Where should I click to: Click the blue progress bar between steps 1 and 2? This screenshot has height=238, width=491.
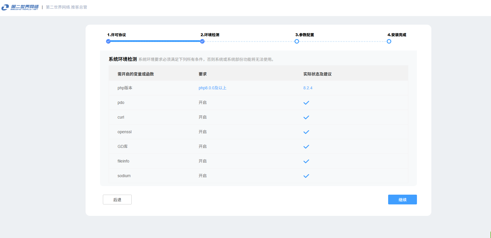point(155,41)
